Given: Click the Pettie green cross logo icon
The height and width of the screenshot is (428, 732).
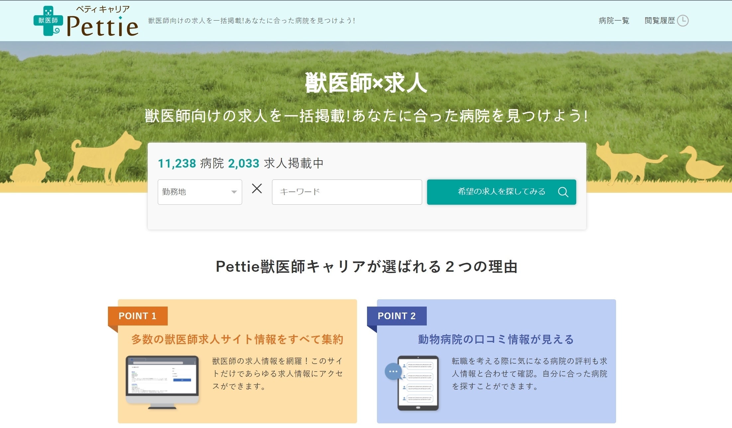Looking at the screenshot, I should pyautogui.click(x=48, y=21).
